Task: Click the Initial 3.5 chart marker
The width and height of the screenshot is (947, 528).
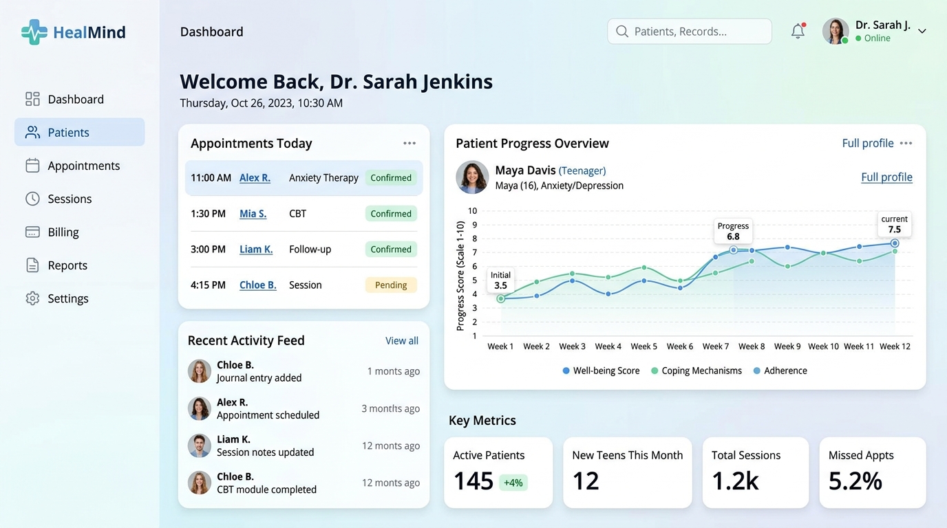Action: 500,298
